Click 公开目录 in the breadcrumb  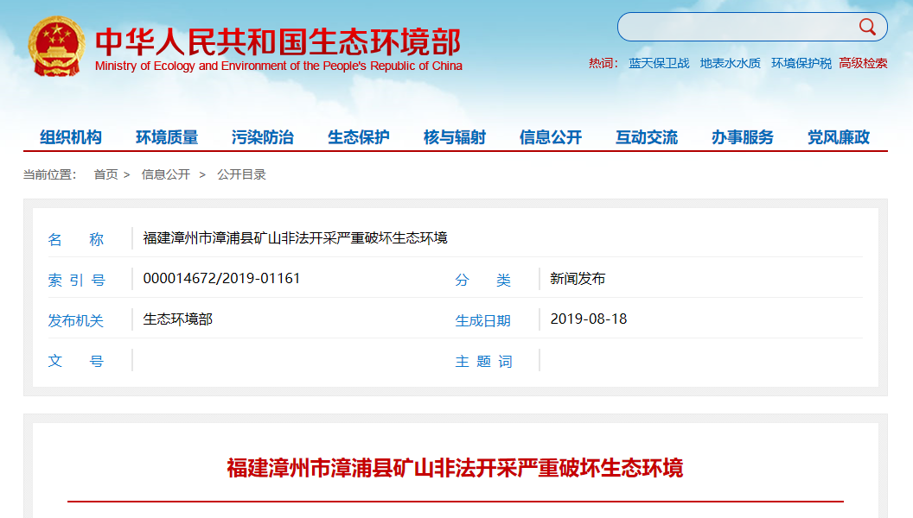(x=241, y=174)
